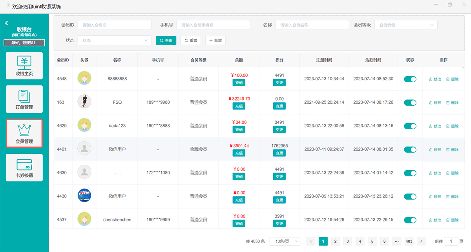The width and height of the screenshot is (471, 252).
Task: Disable status switch for member 4461
Action: click(410, 149)
